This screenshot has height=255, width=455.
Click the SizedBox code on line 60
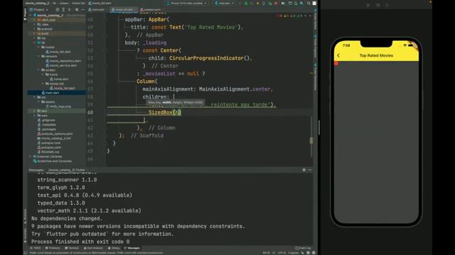(x=164, y=113)
